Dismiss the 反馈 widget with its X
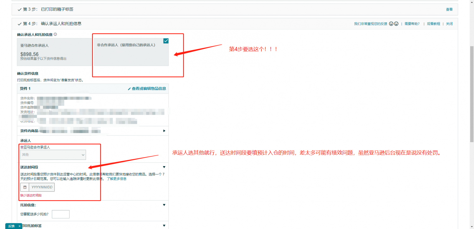 20,226
